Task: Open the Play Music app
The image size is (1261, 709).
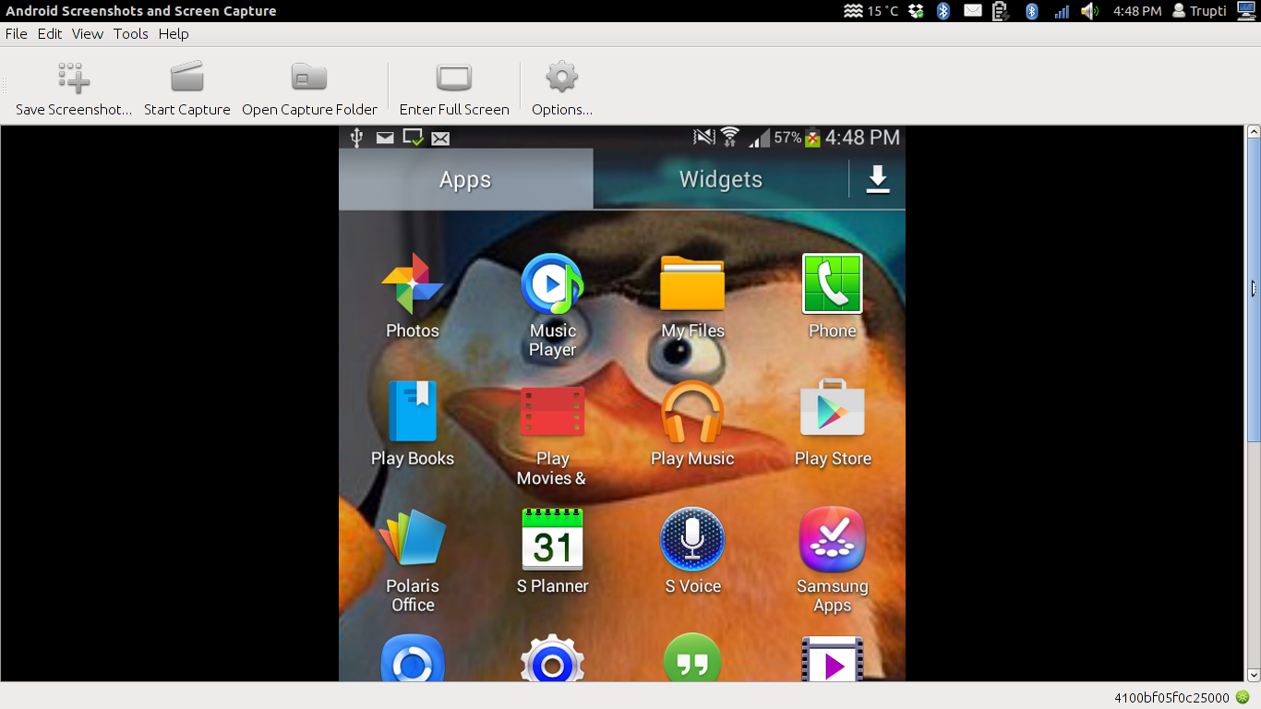Action: click(691, 412)
